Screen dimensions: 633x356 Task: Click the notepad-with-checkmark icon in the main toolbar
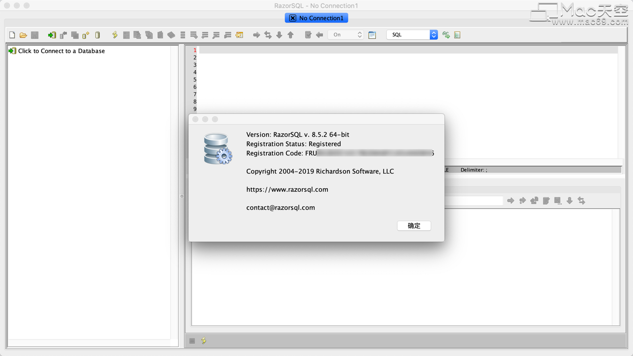pos(308,35)
